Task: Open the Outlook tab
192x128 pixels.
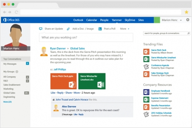Action: coord(78,20)
